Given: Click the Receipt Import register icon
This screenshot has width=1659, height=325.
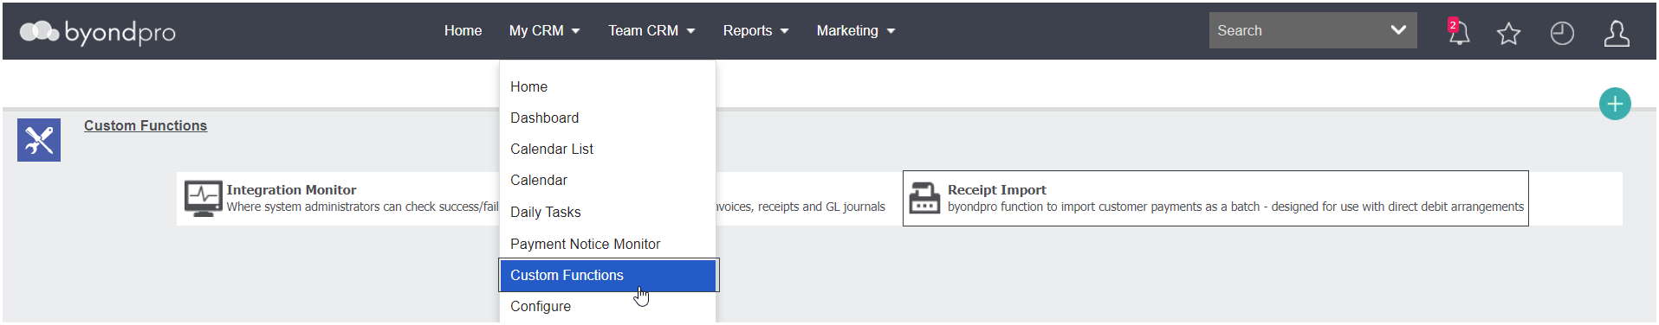Looking at the screenshot, I should tap(924, 198).
